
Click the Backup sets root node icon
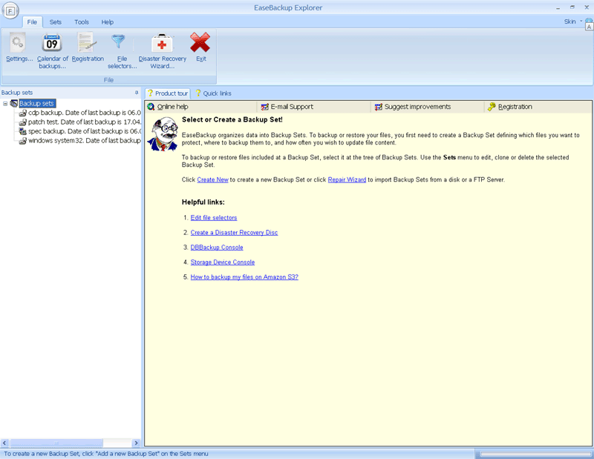point(14,103)
